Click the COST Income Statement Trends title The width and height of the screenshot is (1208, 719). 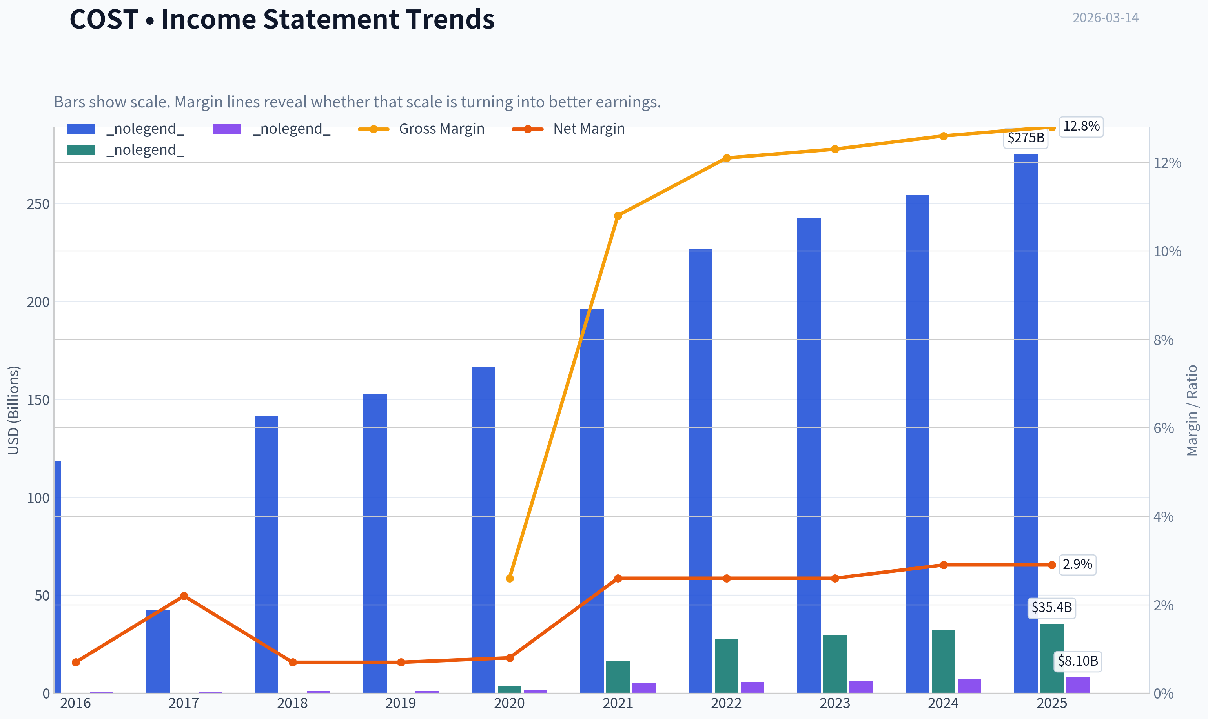pyautogui.click(x=282, y=19)
